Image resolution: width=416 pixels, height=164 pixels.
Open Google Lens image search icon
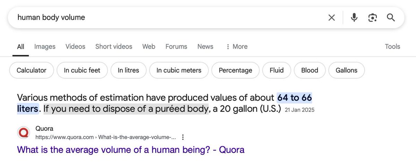click(373, 17)
